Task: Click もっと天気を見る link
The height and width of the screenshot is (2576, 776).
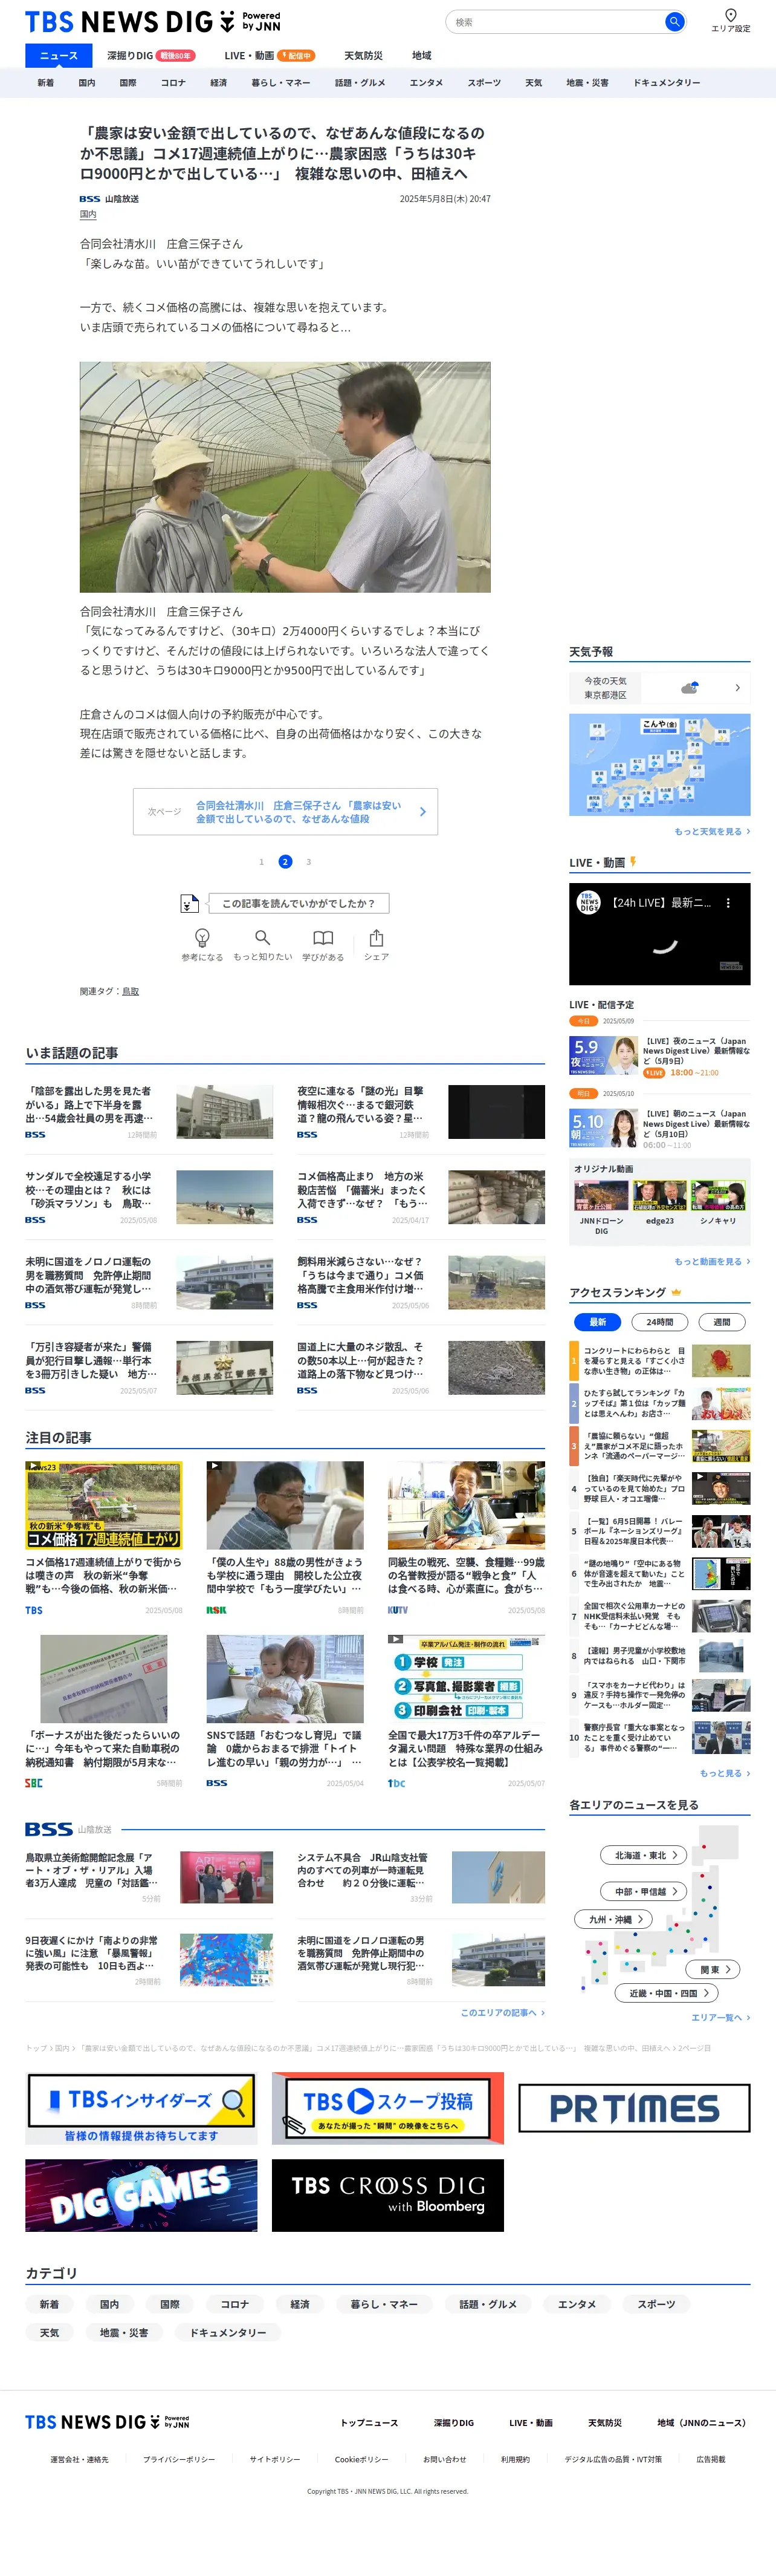Action: point(712,832)
